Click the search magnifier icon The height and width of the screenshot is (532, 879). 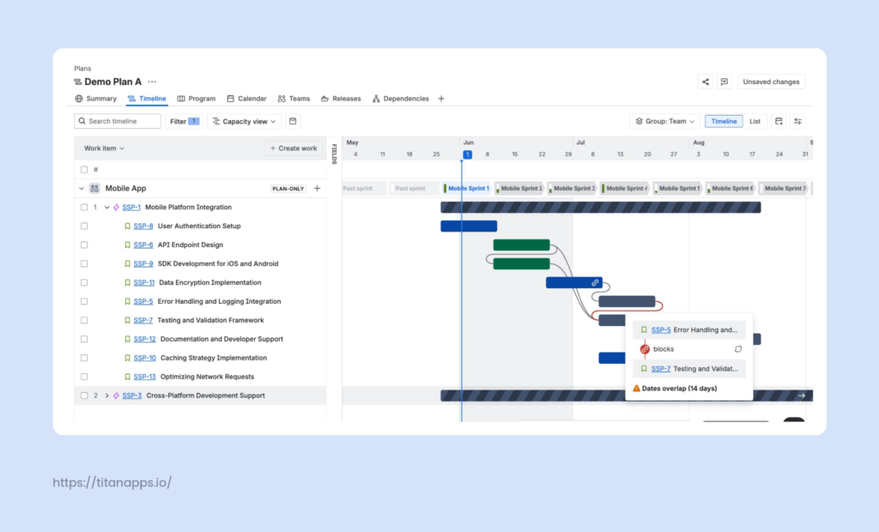point(82,121)
